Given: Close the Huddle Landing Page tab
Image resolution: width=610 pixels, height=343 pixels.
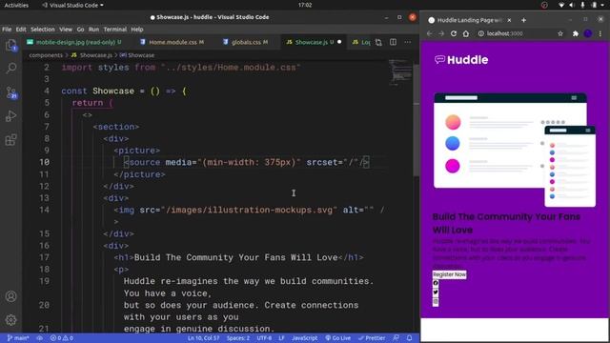Looking at the screenshot, I should point(509,20).
